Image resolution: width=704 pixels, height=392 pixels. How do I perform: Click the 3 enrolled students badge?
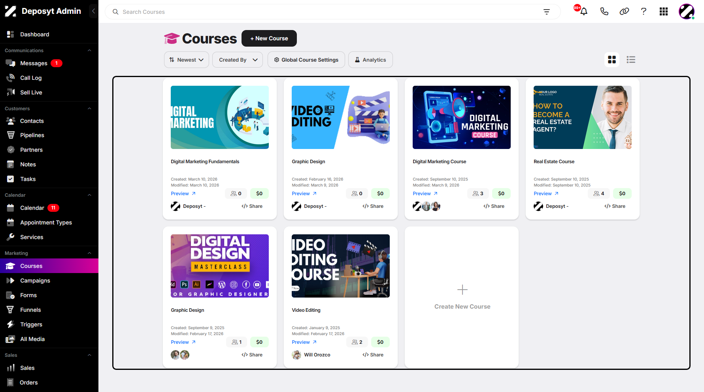click(478, 194)
